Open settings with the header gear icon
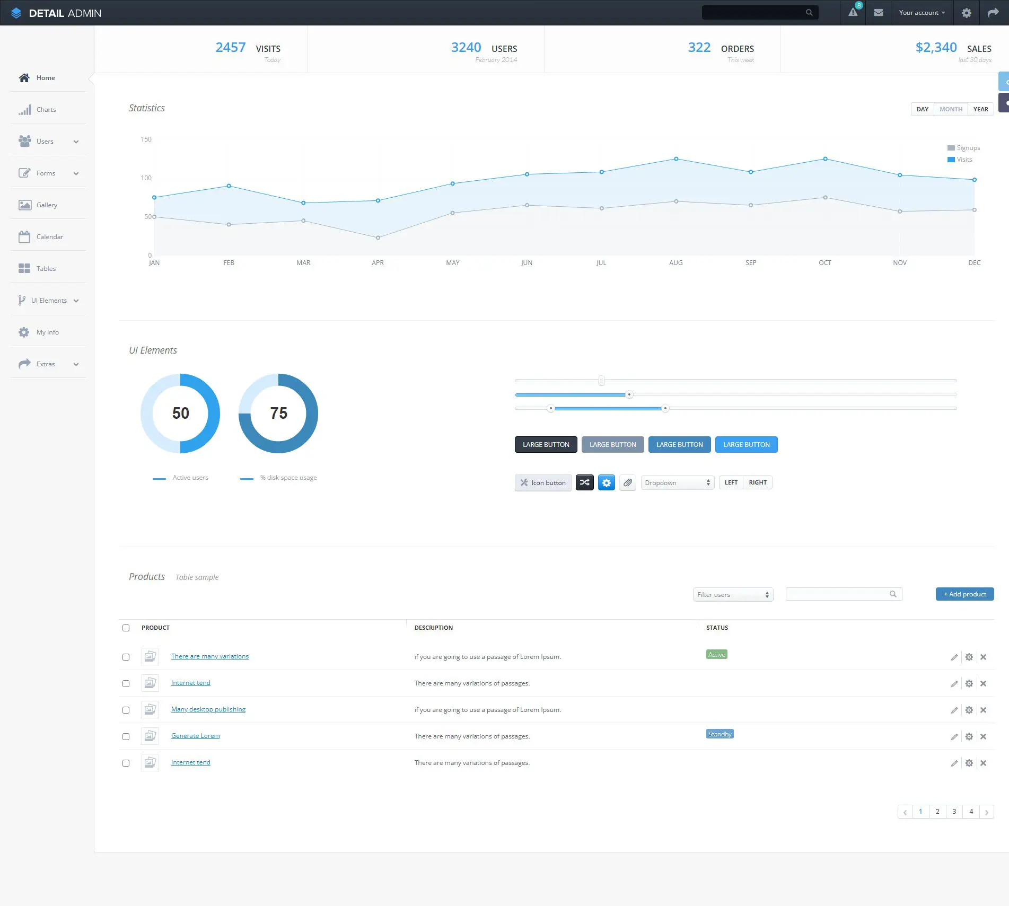This screenshot has height=906, width=1009. pos(966,12)
